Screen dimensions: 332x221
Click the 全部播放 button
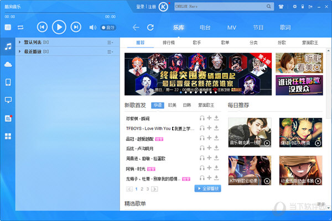[x=207, y=188]
